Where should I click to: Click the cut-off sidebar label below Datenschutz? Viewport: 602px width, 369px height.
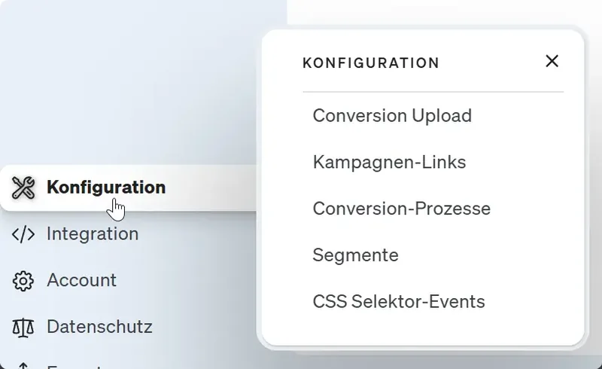[x=74, y=366]
